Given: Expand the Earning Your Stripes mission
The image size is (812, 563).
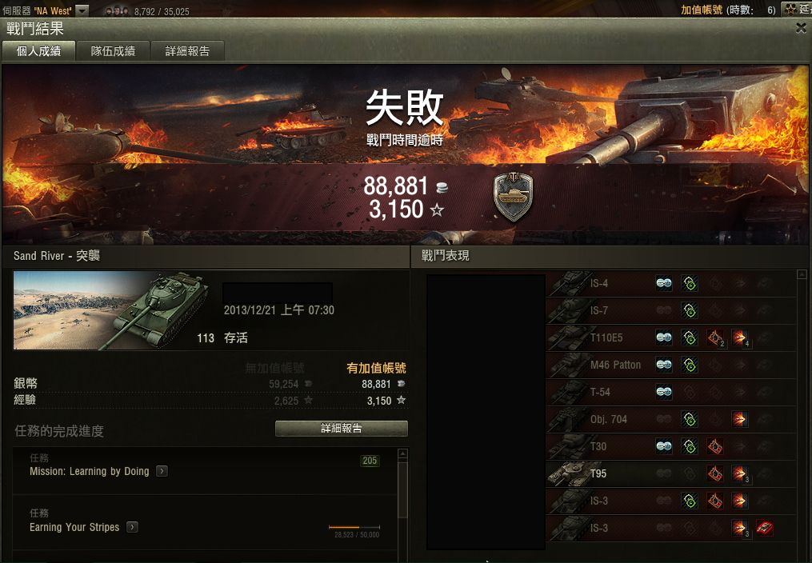Looking at the screenshot, I should pyautogui.click(x=133, y=527).
